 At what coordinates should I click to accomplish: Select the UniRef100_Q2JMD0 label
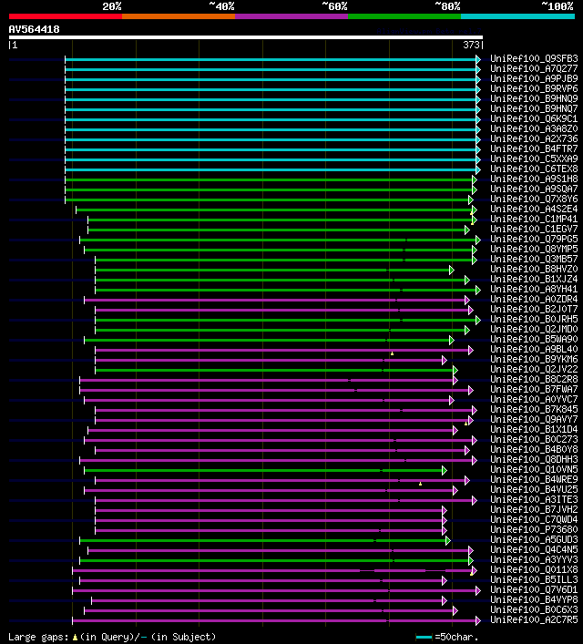point(534,329)
